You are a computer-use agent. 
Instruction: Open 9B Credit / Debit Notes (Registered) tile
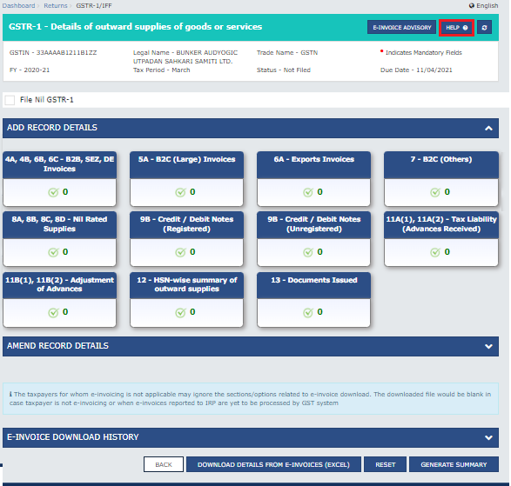coord(187,238)
